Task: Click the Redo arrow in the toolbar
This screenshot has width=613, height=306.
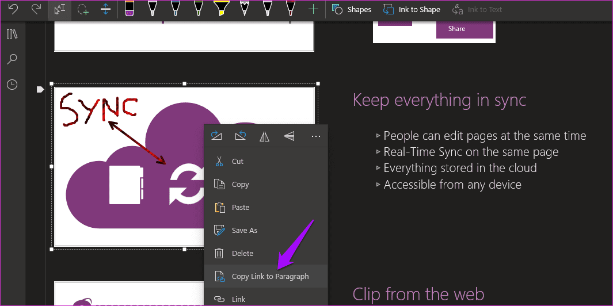Action: click(36, 9)
